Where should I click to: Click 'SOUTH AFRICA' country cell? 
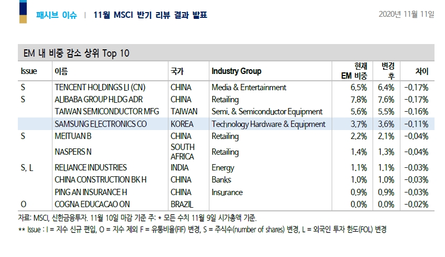(183, 152)
